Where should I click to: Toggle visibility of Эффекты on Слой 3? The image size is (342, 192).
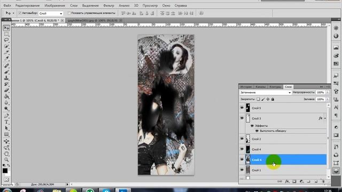(252, 126)
